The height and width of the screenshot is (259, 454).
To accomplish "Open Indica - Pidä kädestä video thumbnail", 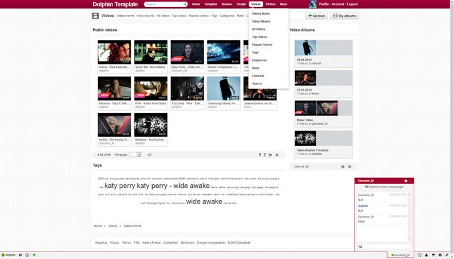I will coord(115,52).
